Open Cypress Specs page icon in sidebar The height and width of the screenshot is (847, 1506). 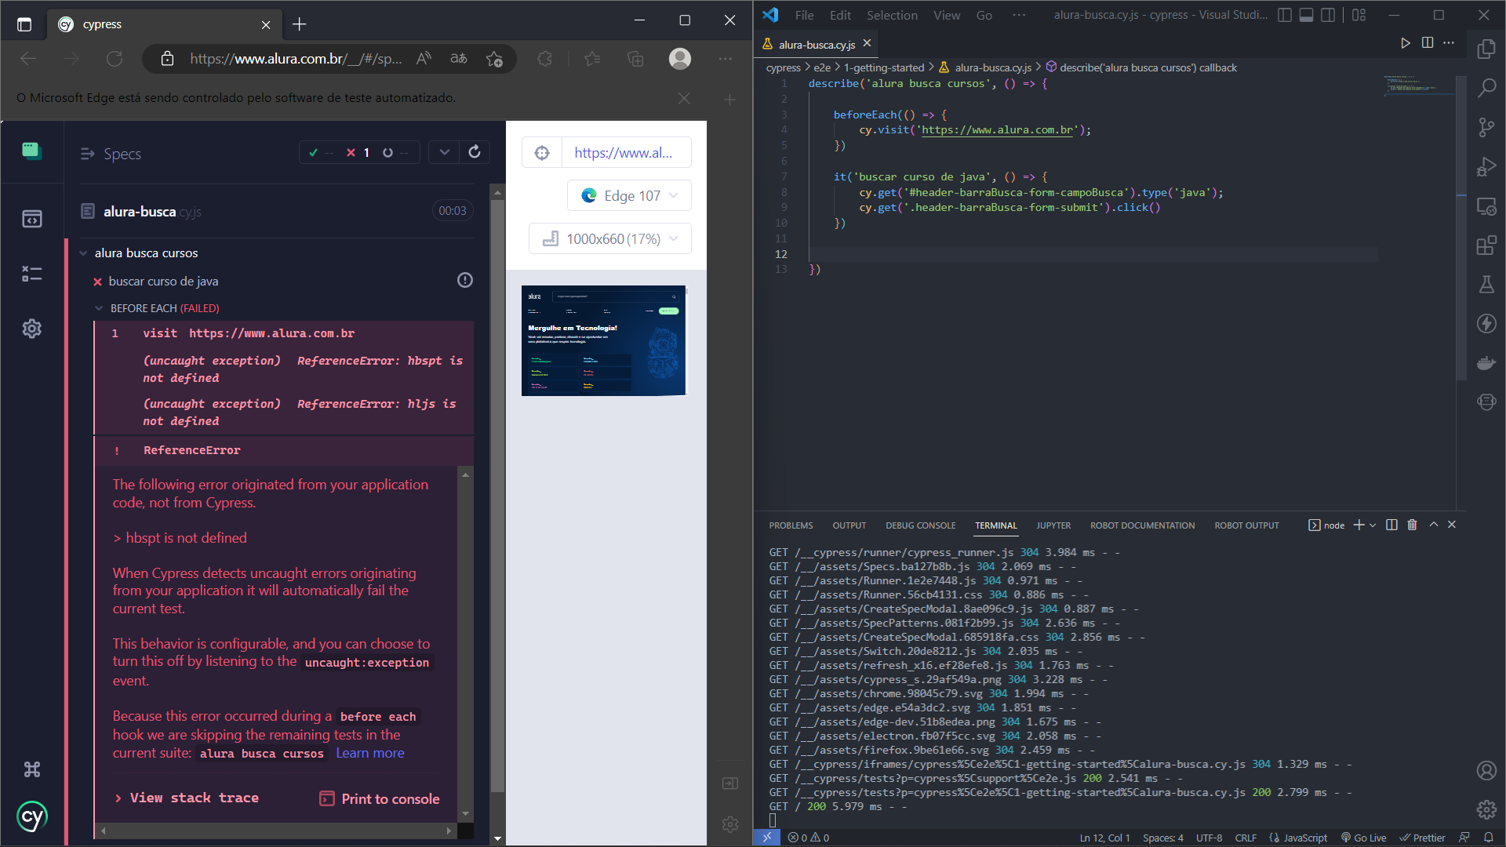(x=32, y=219)
